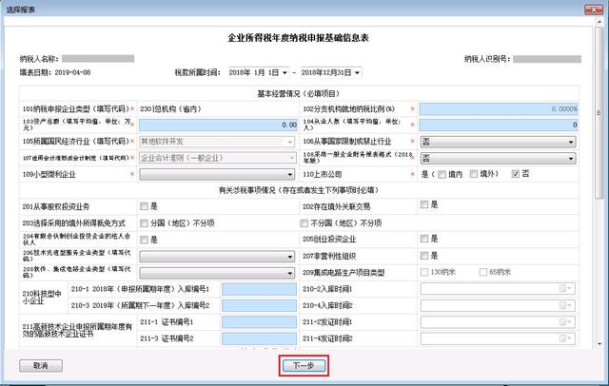Click the scrollbar up arrow
Image resolution: width=609 pixels, height=386 pixels.
[599, 22]
